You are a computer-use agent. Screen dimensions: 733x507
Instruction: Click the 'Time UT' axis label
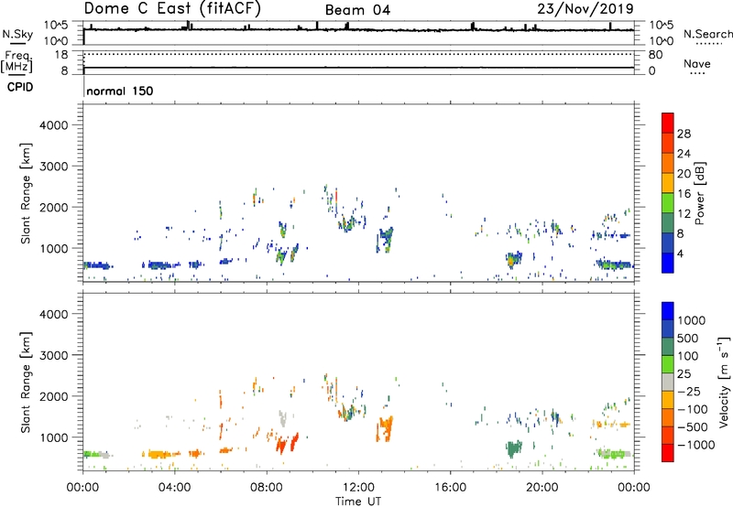pyautogui.click(x=358, y=502)
